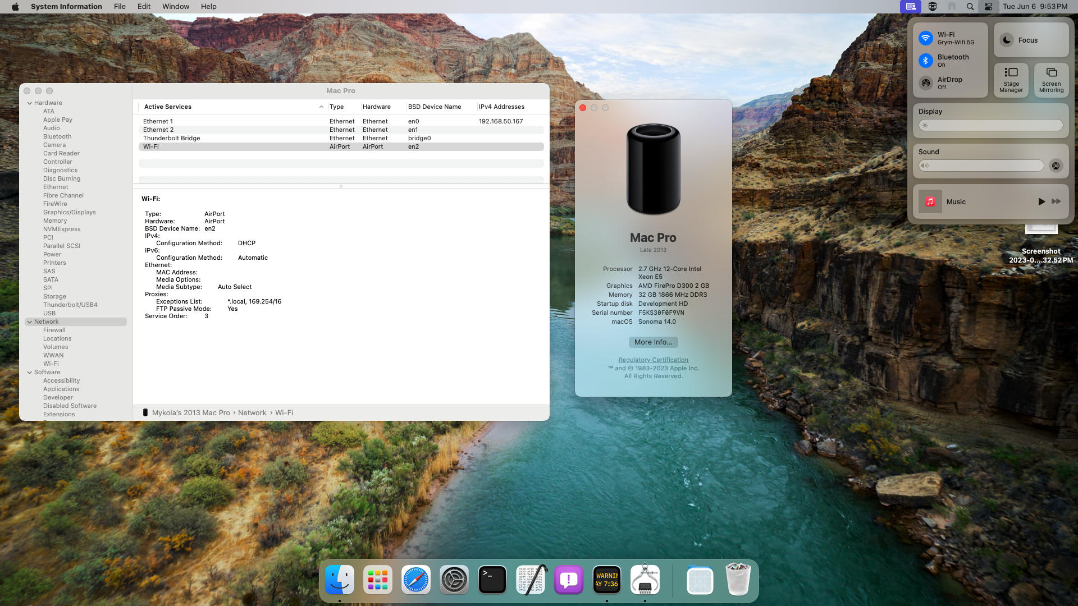Click the More Info... button

pyautogui.click(x=653, y=342)
